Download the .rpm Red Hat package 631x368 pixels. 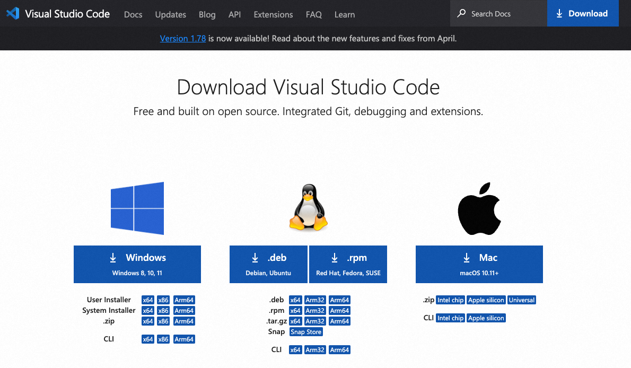[x=348, y=264]
